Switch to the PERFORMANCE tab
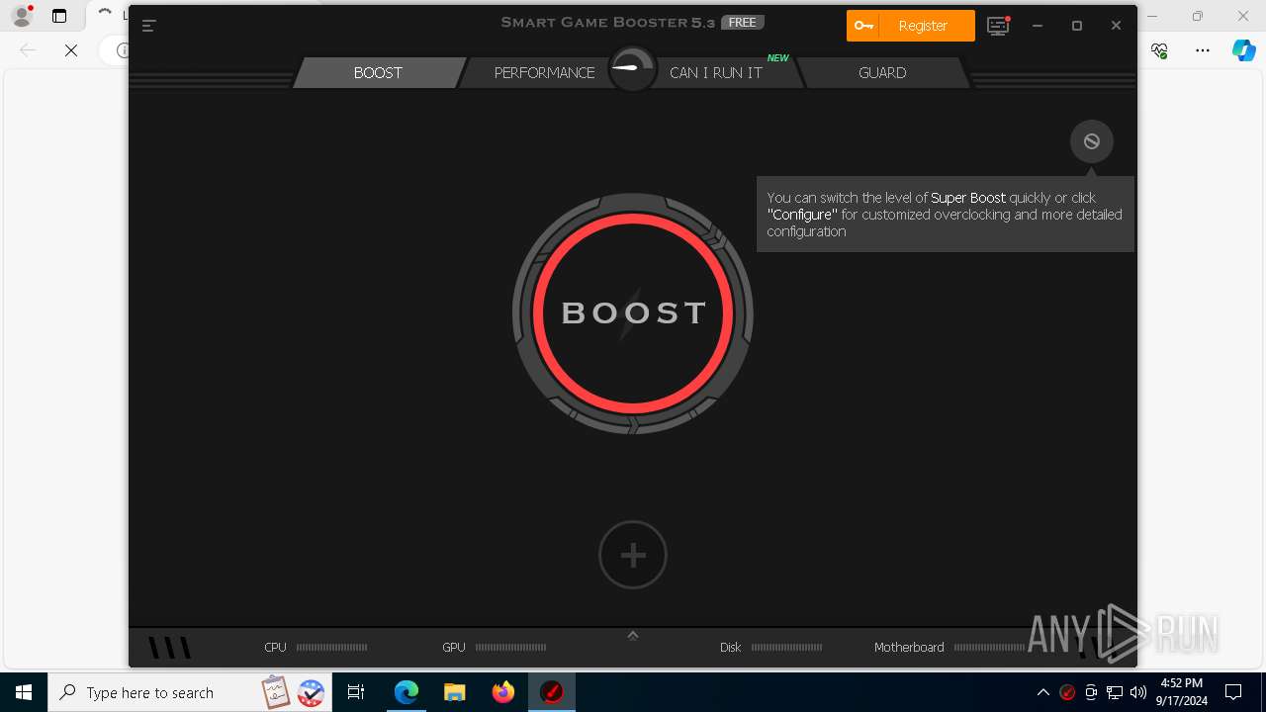Viewport: 1266px width, 712px height. pos(544,72)
